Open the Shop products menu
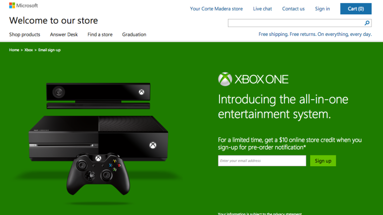 point(24,35)
